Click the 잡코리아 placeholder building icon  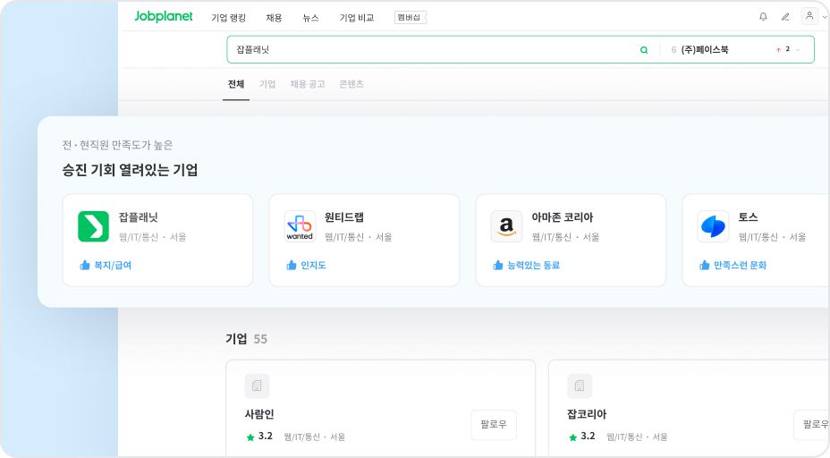point(580,386)
